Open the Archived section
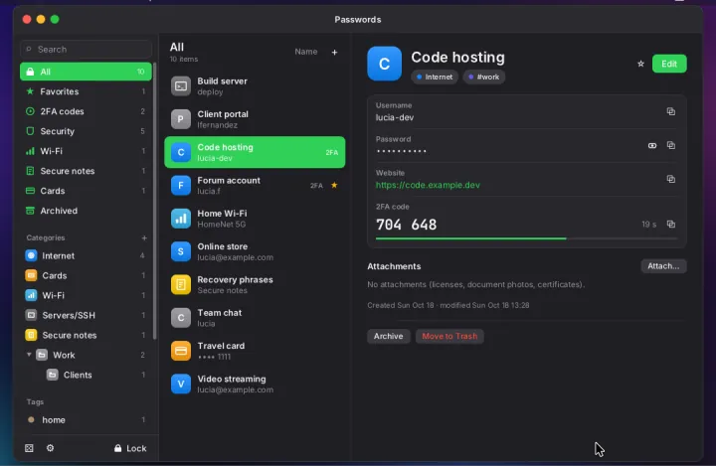Screen dimensions: 716x466 coord(86,211)
